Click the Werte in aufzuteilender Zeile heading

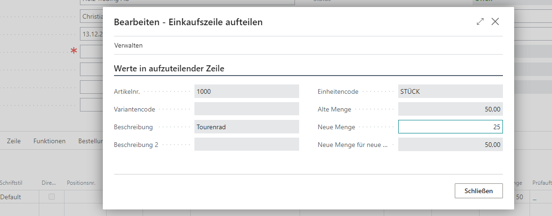(169, 69)
